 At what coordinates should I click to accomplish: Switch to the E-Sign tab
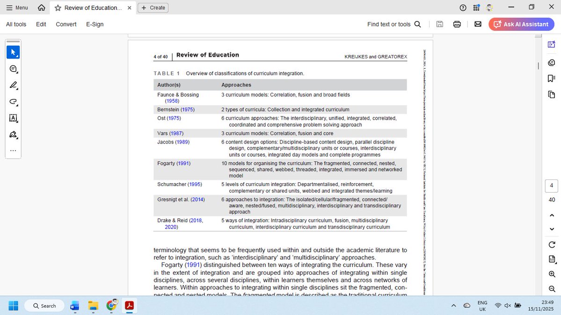point(95,24)
